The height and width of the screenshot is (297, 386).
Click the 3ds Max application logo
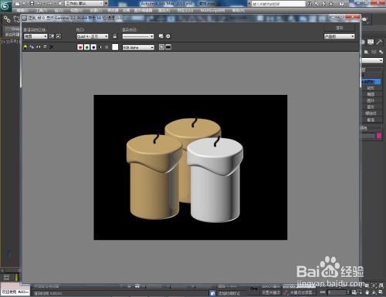click(x=5, y=5)
